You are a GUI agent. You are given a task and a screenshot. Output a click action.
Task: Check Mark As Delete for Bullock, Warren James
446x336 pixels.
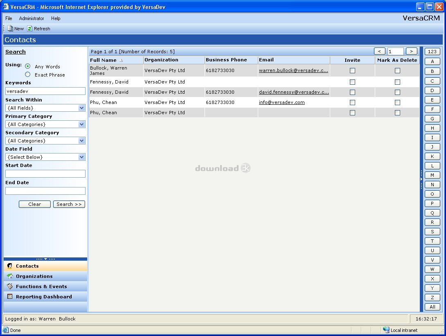coord(397,70)
